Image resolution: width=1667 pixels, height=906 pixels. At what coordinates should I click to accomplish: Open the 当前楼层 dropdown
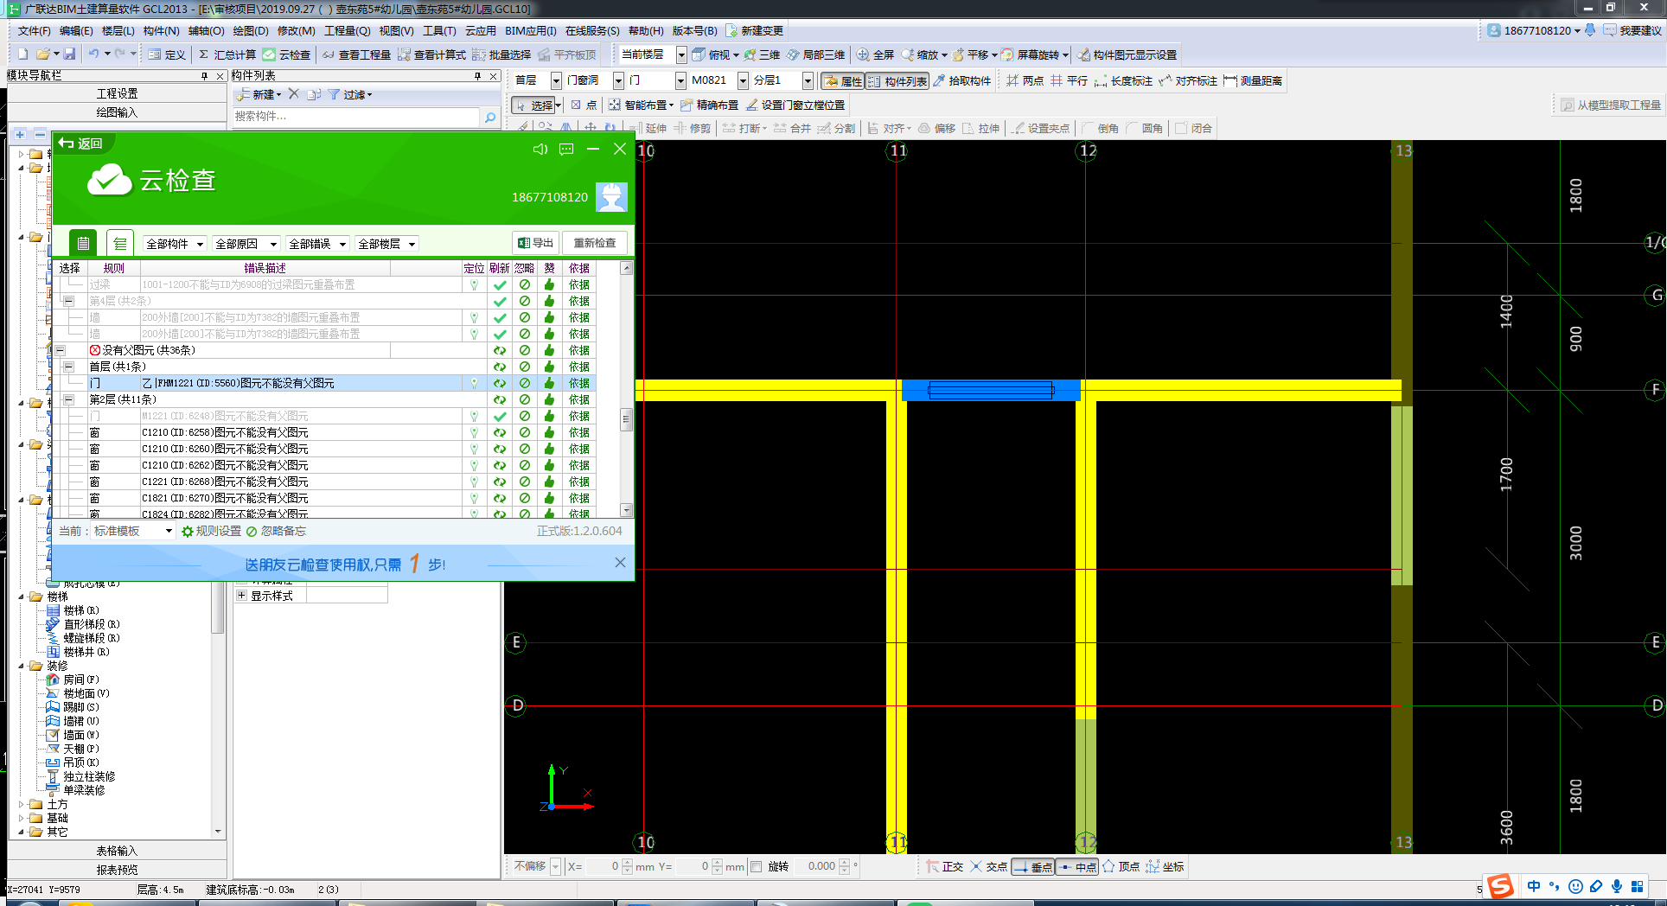[681, 54]
